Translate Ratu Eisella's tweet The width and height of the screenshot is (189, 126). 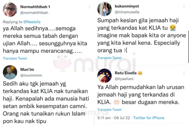tap(109, 110)
